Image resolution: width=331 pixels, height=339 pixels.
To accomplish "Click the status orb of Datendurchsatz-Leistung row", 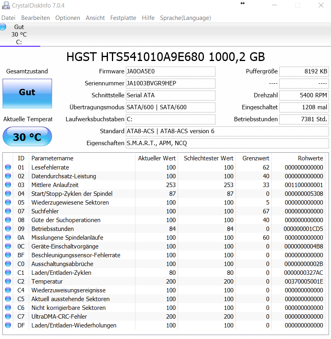I will (8, 176).
